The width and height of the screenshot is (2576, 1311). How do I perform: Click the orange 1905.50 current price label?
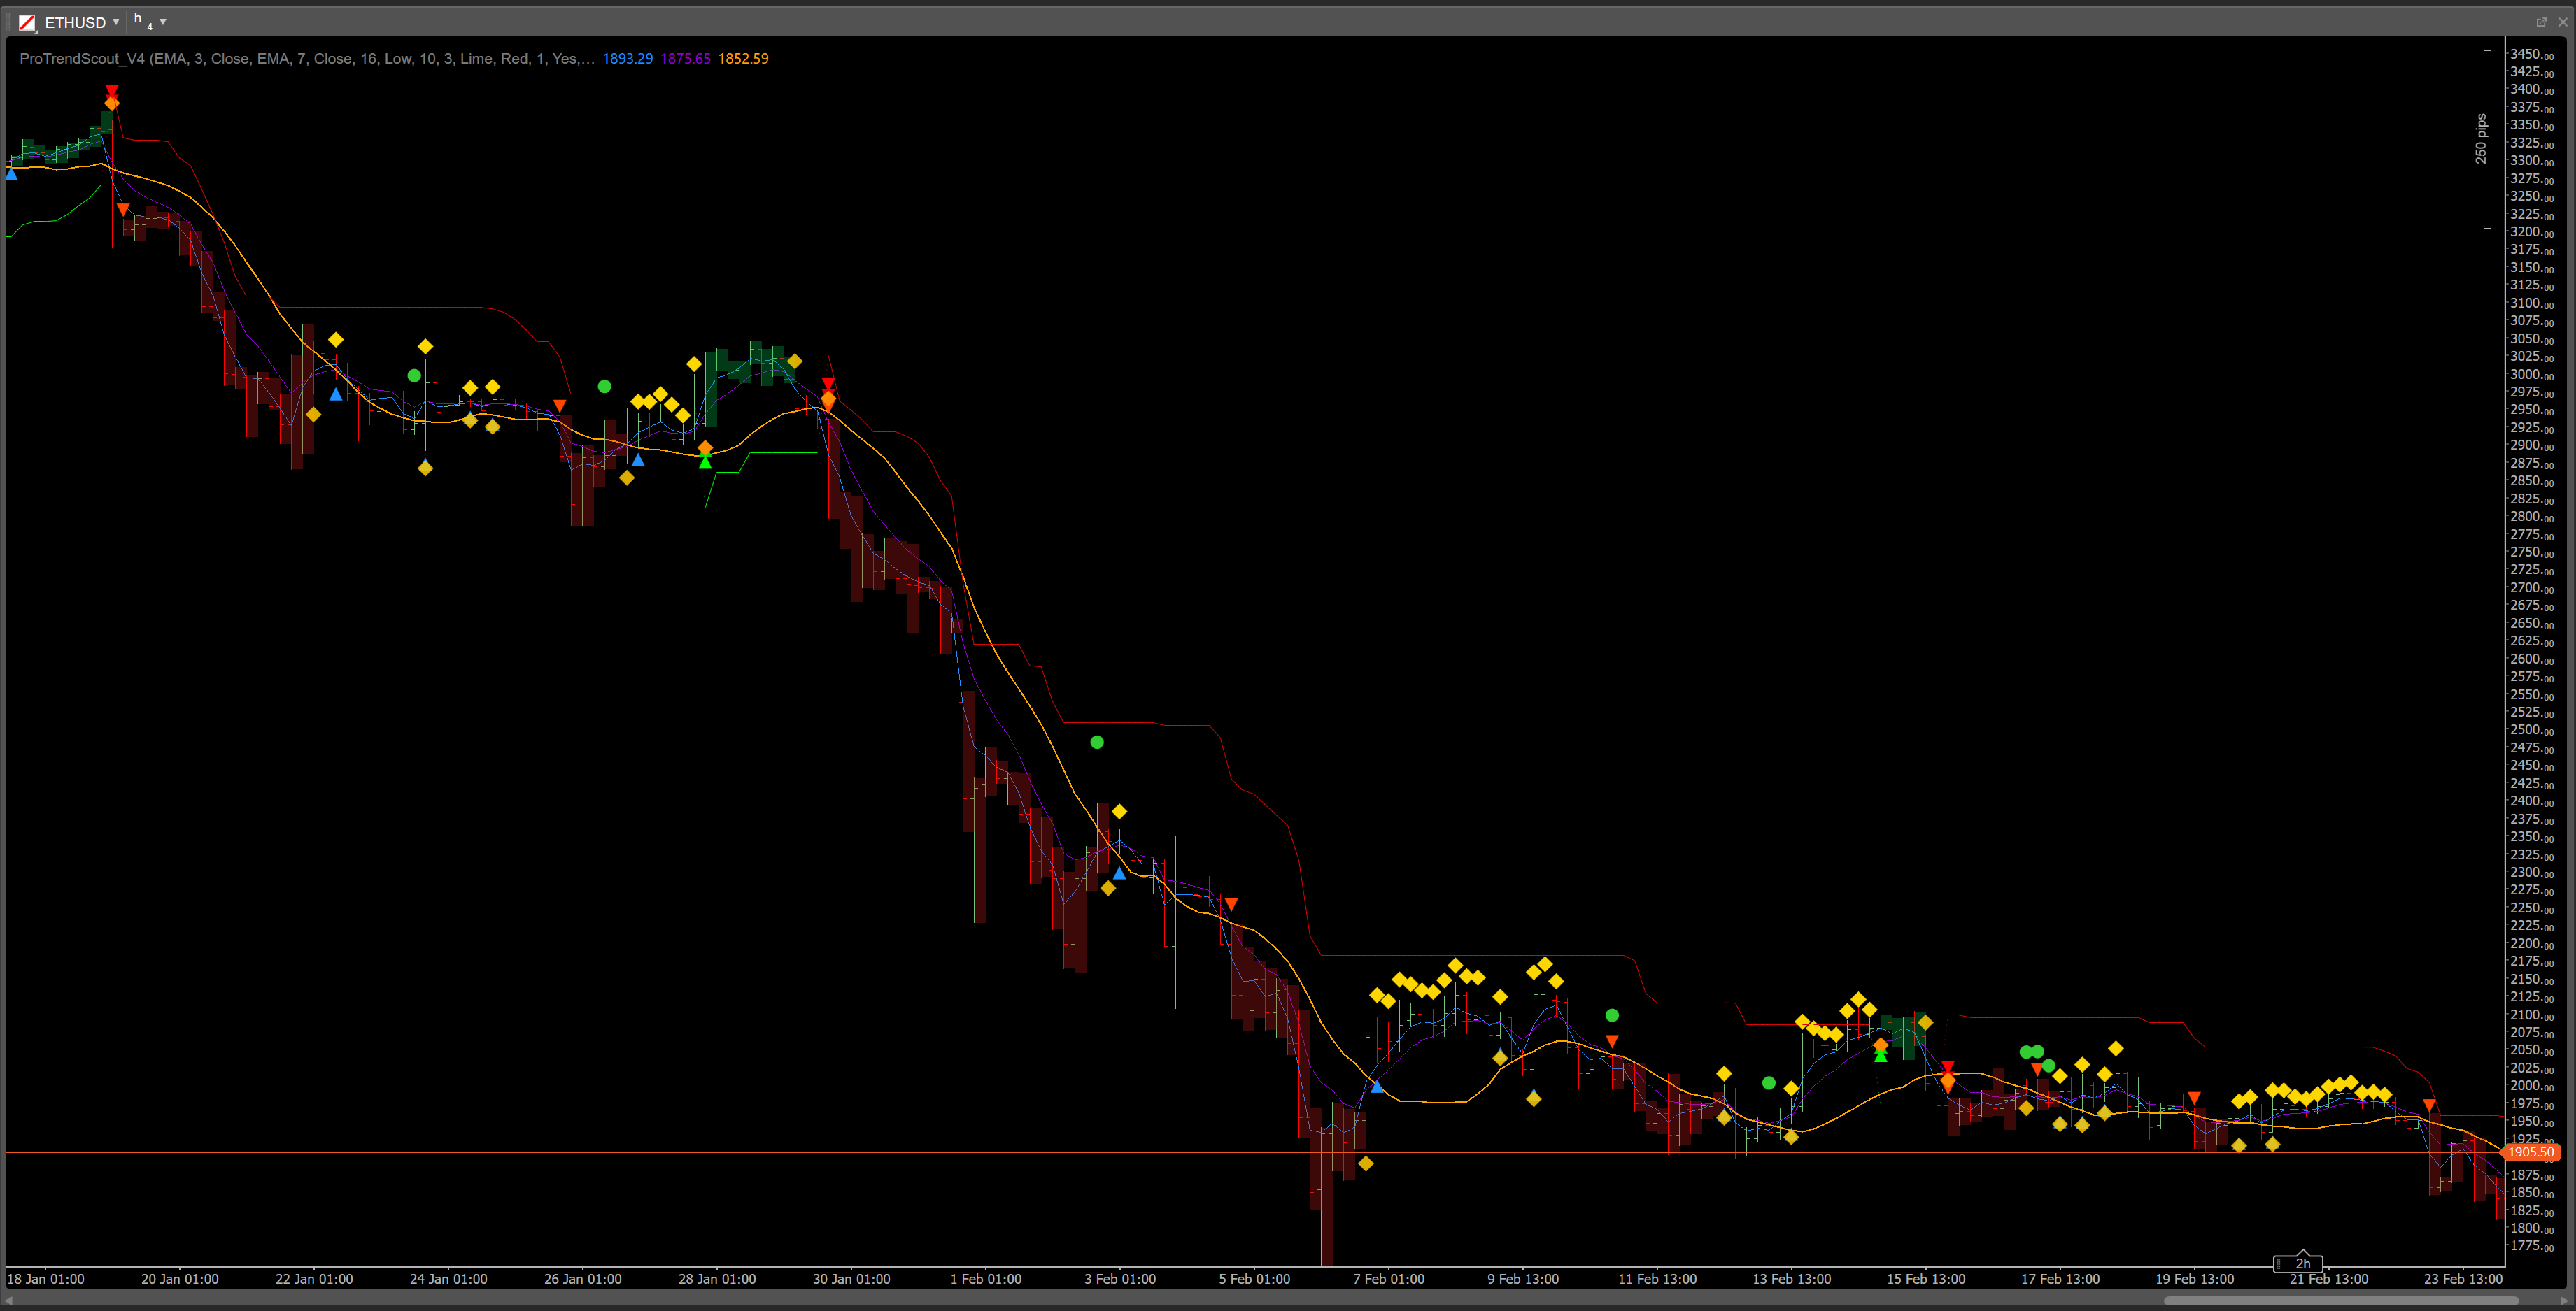[2530, 1152]
